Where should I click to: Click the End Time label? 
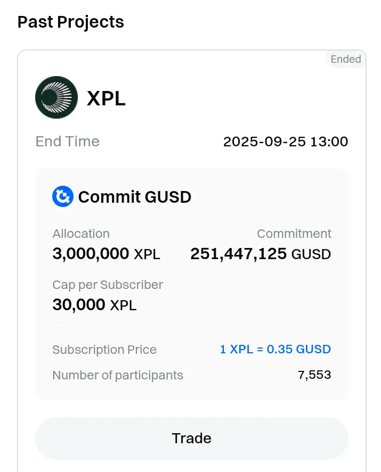(x=68, y=142)
